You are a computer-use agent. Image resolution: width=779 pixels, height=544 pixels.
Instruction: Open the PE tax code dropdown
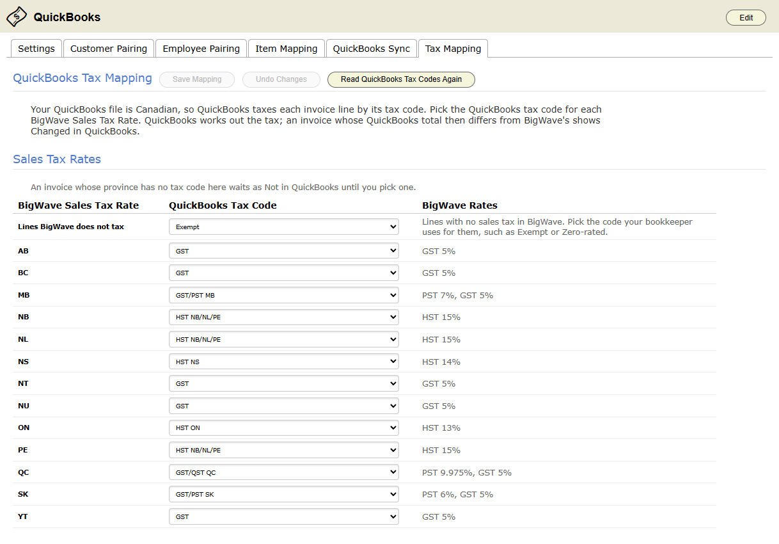284,450
